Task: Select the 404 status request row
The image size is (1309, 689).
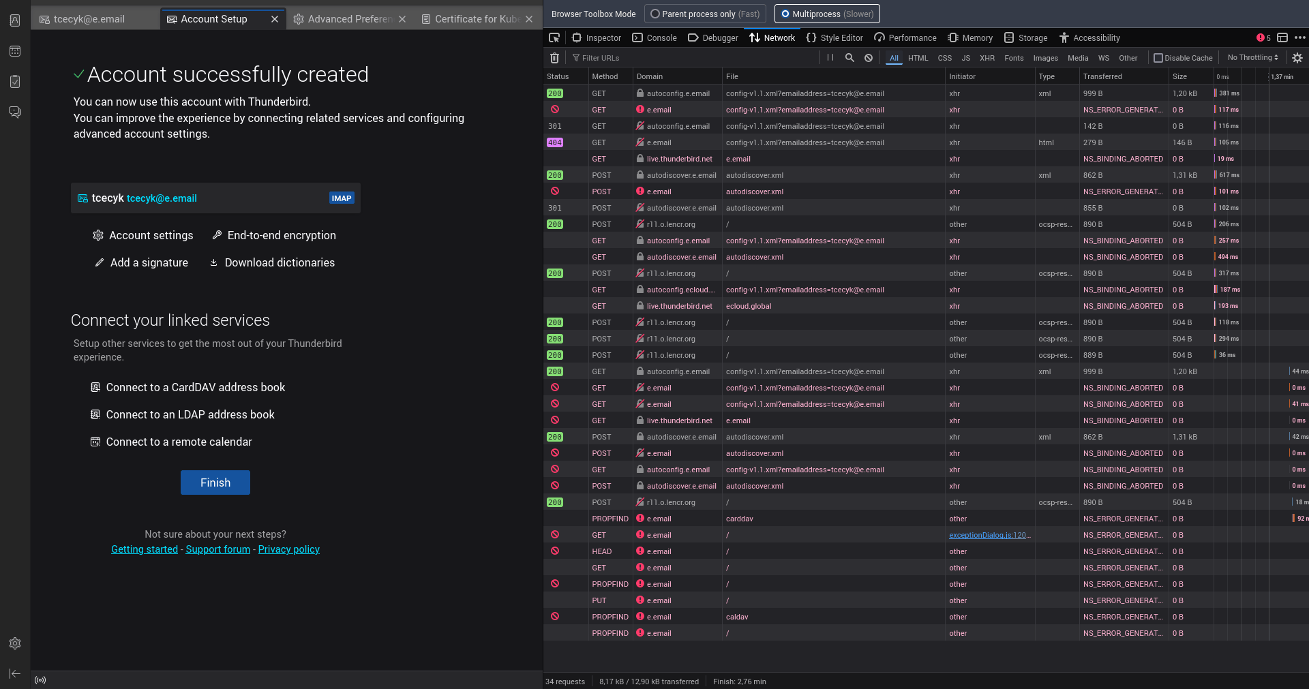Action: (x=926, y=142)
